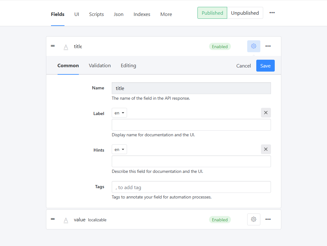Select the Common tab
The image size is (327, 246).
tap(68, 66)
